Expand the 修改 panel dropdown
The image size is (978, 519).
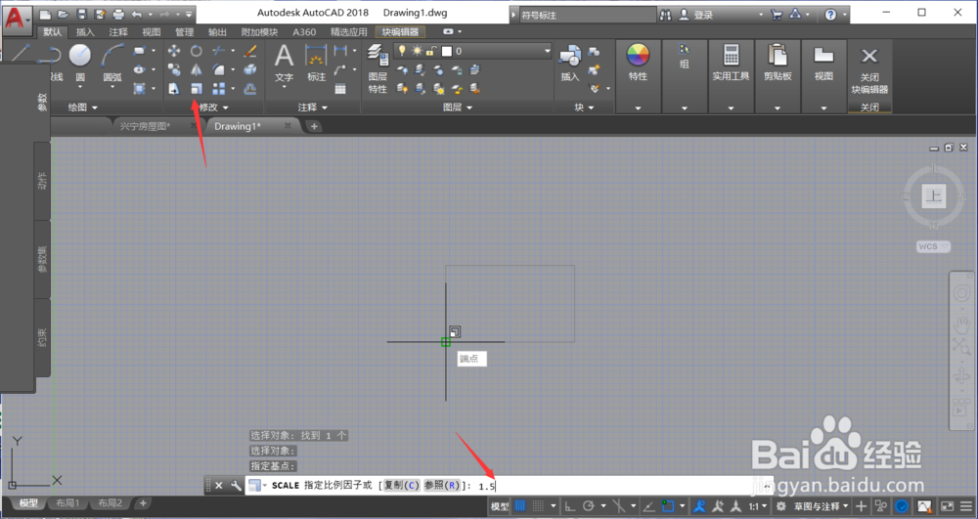213,108
